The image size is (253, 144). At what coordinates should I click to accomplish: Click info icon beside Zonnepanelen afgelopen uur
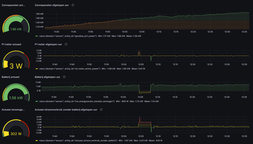(73, 5)
